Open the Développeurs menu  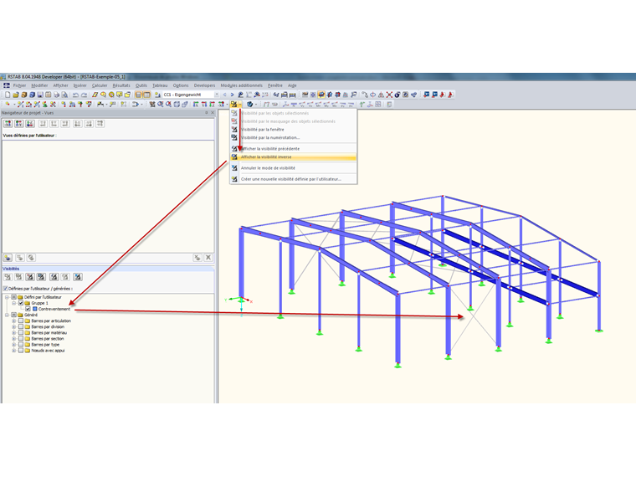pos(204,85)
